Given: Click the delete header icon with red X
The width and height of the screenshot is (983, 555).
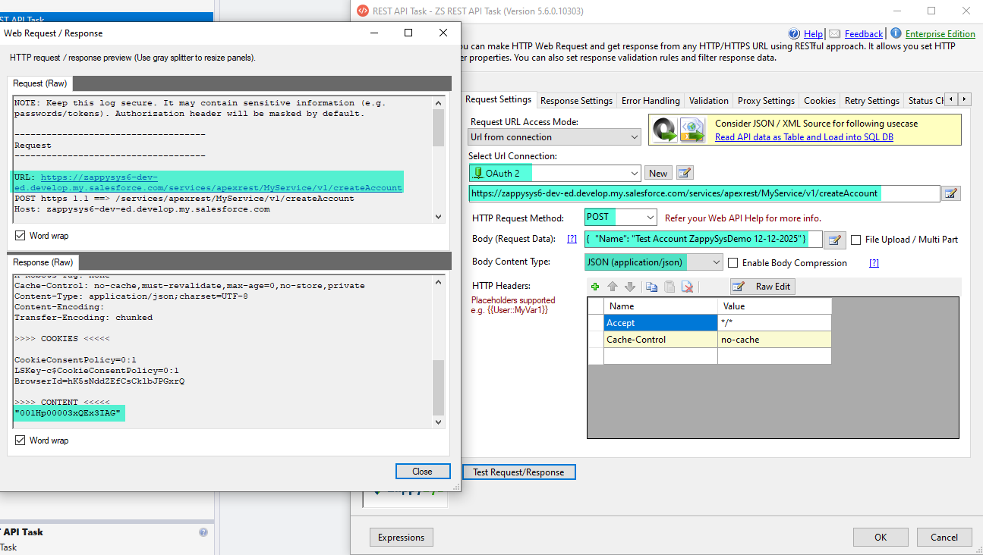Looking at the screenshot, I should point(687,287).
